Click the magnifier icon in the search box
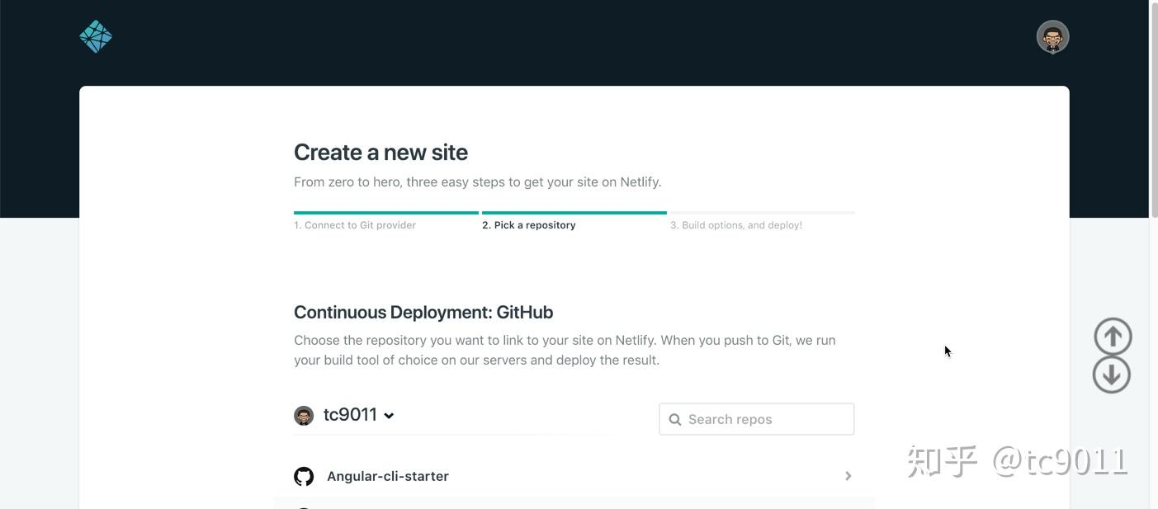This screenshot has width=1158, height=509. coord(675,420)
